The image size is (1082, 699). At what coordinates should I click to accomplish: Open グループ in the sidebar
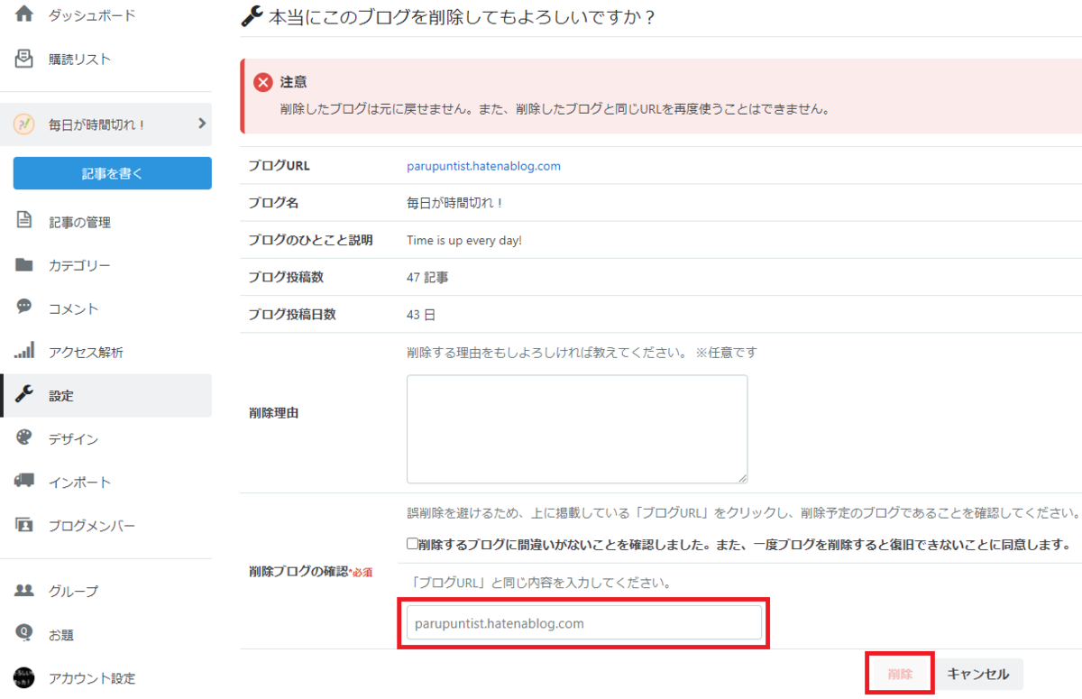[74, 592]
